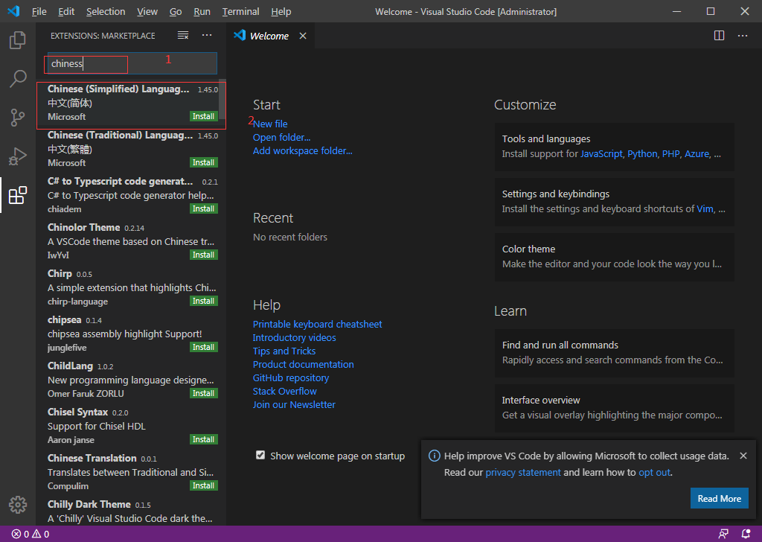Close the Welcome tab
This screenshot has width=762, height=542.
[x=303, y=36]
